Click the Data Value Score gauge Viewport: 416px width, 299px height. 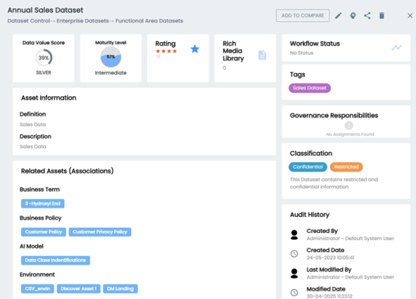[x=44, y=58]
